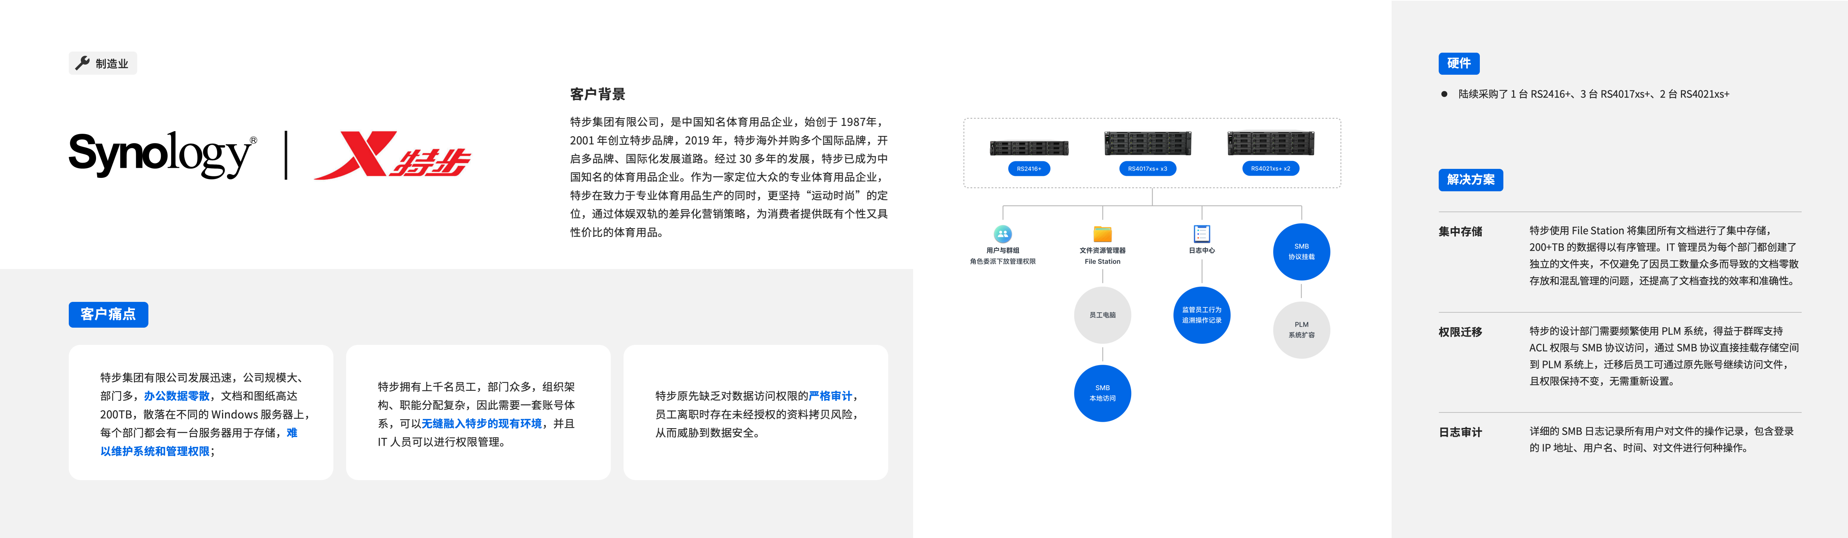The image size is (1848, 538).
Task: Click the 客户背景 heading
Action: (598, 94)
